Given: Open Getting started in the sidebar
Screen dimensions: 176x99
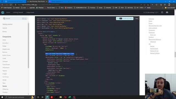Looking at the screenshot, I should click(x=7, y=24).
